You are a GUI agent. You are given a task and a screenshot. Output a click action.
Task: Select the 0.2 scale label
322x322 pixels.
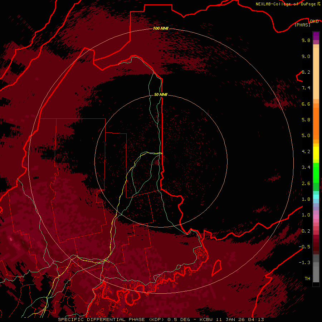pos(306,231)
